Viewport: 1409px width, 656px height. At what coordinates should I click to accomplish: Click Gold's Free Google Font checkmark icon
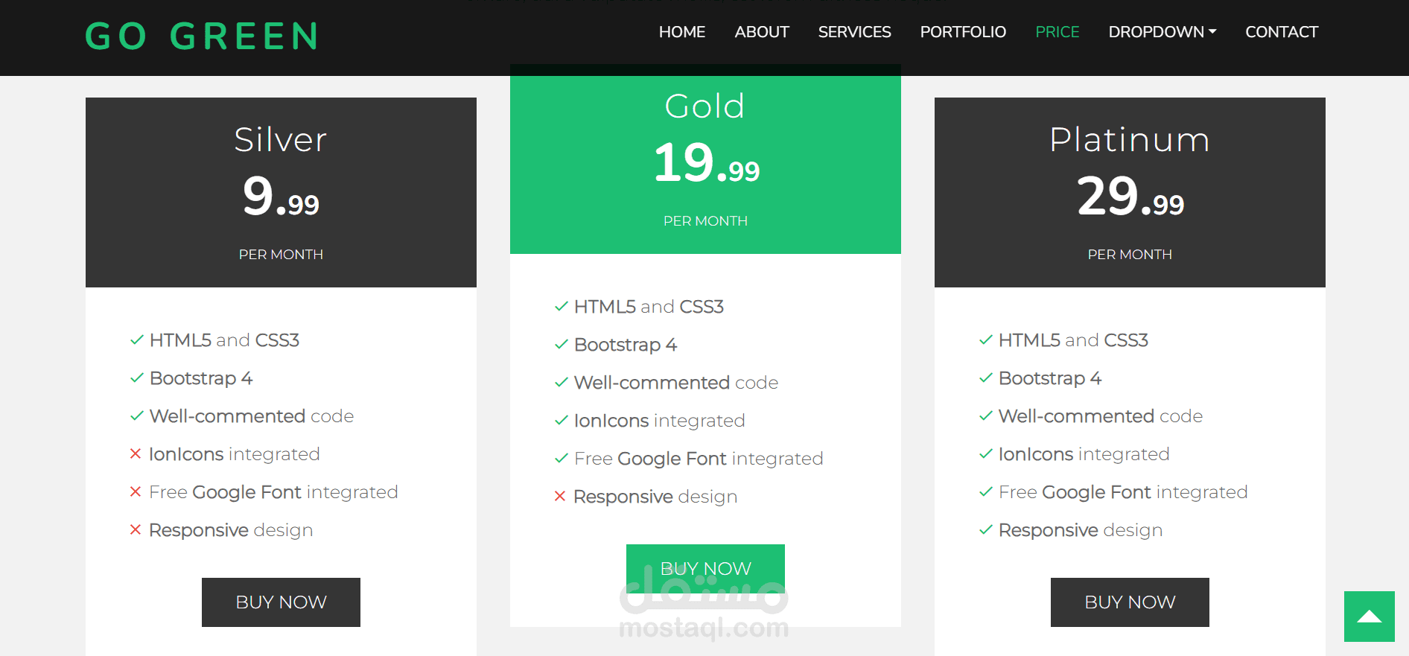point(562,459)
